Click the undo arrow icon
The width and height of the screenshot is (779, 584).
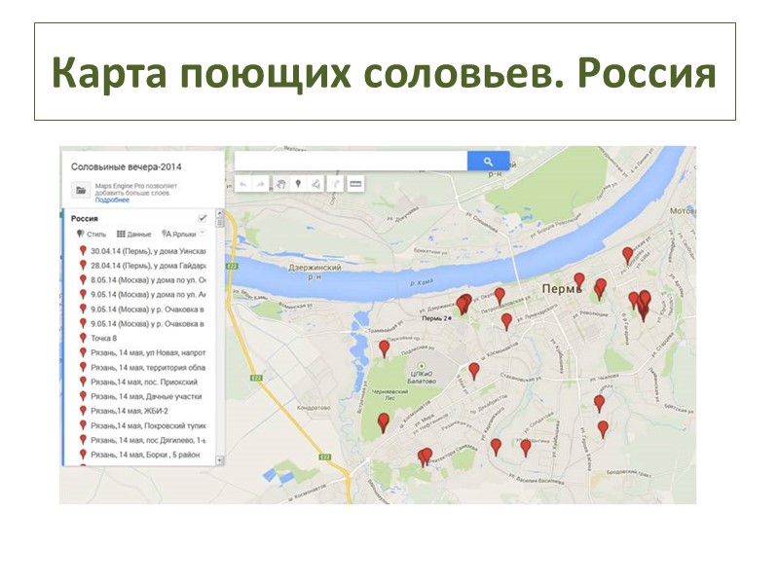pyautogui.click(x=243, y=184)
